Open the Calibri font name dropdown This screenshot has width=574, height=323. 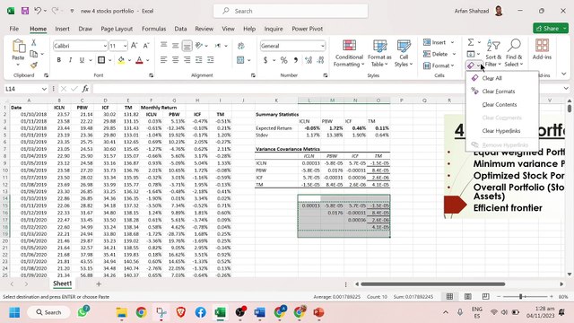point(105,46)
